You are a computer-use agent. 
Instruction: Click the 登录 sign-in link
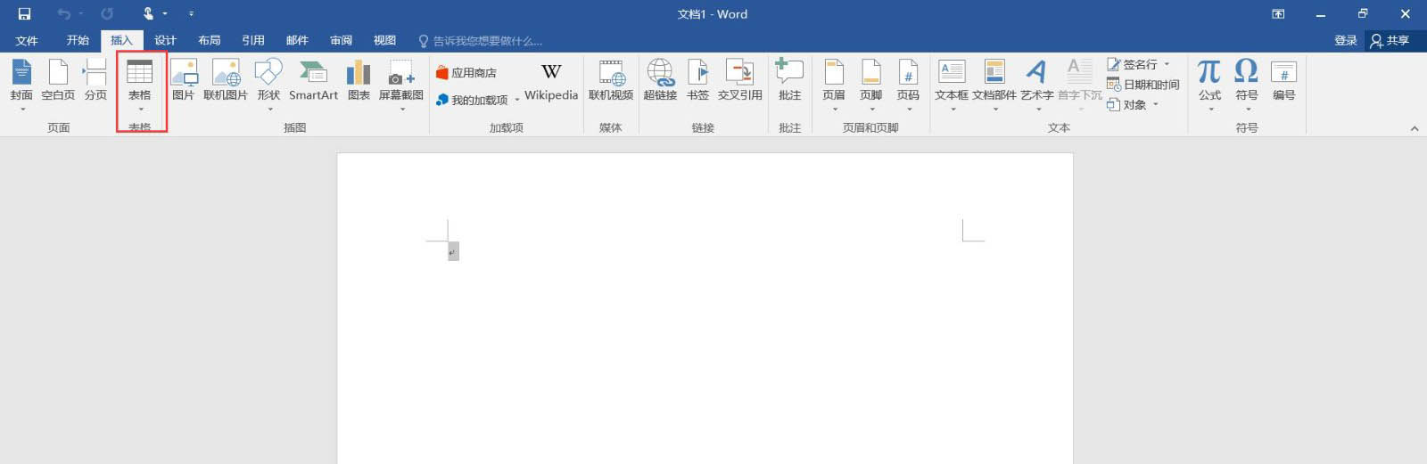1345,40
